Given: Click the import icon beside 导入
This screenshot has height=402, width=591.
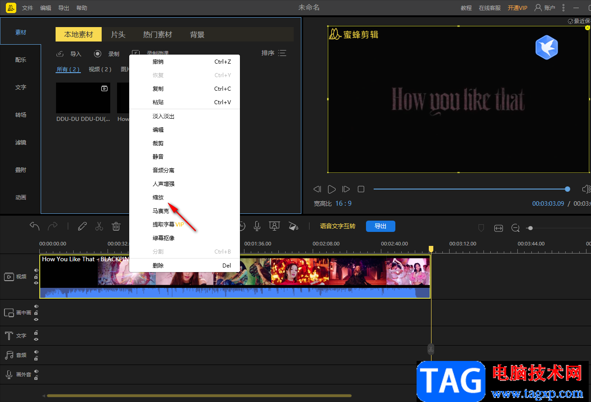Looking at the screenshot, I should [x=60, y=54].
